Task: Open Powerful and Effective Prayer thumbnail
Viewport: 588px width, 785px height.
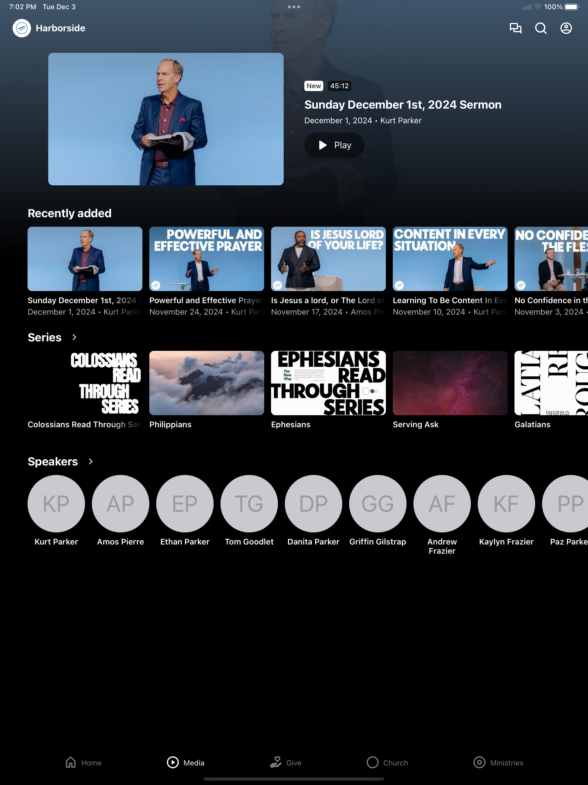Action: [206, 259]
